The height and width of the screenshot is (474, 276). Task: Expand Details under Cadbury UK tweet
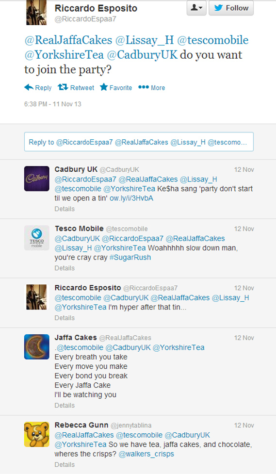click(x=65, y=209)
